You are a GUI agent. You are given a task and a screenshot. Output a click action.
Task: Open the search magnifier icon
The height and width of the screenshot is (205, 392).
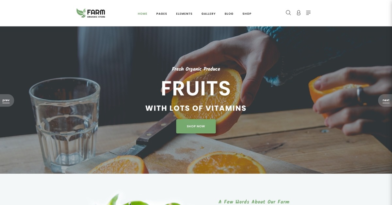click(288, 13)
